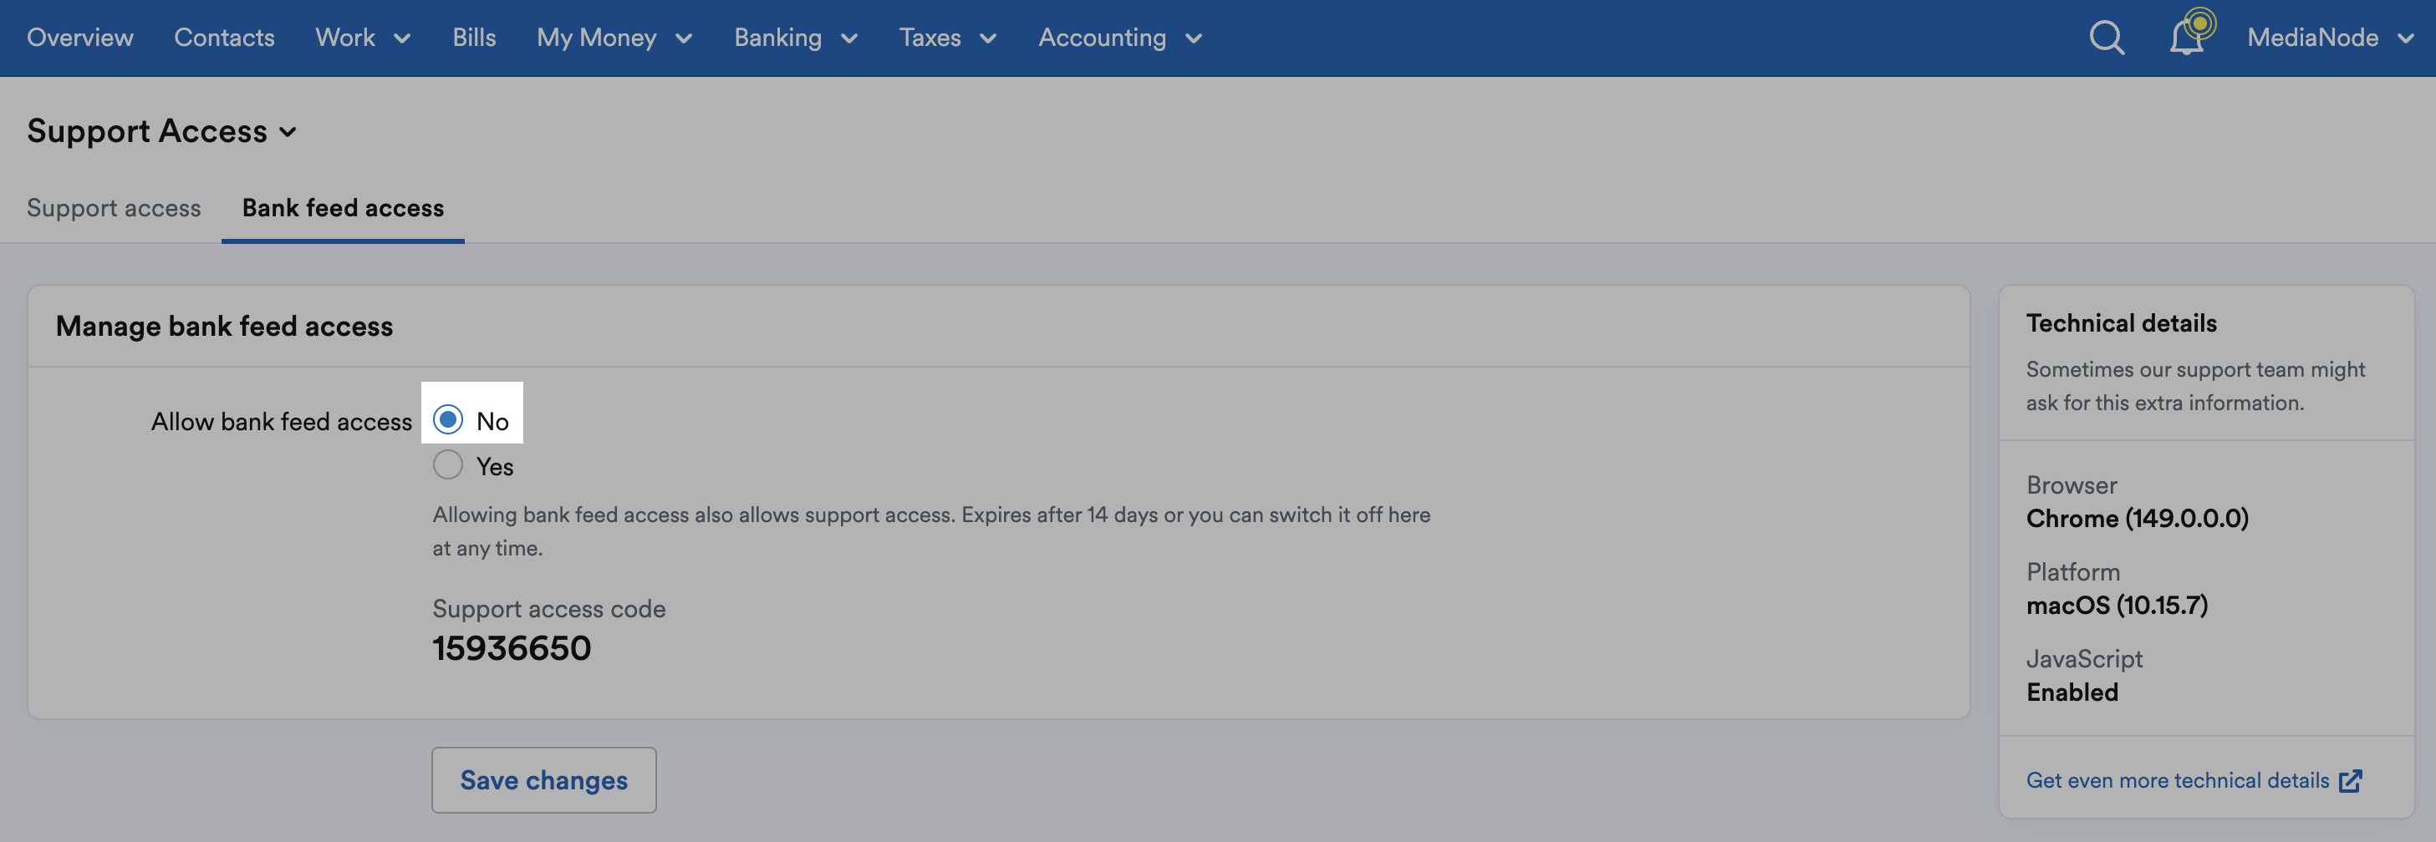The image size is (2436, 842).
Task: Go to the Overview page
Action: point(80,38)
